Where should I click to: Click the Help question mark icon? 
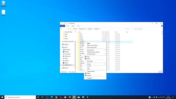coord(162,26)
